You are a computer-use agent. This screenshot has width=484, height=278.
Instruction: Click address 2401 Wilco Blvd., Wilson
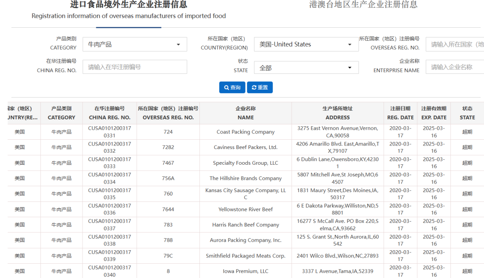338,256
